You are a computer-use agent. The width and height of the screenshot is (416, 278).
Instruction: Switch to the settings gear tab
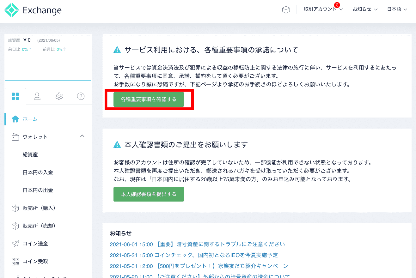click(x=59, y=96)
